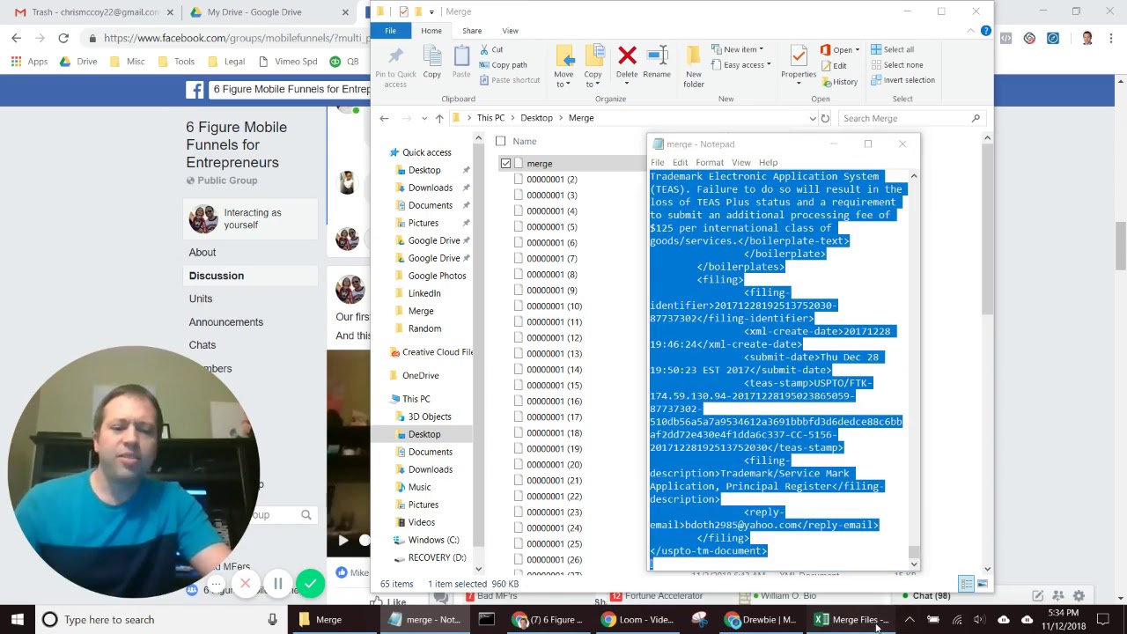Go back in File Explorer navigation
This screenshot has height=634, width=1127.
[x=384, y=118]
